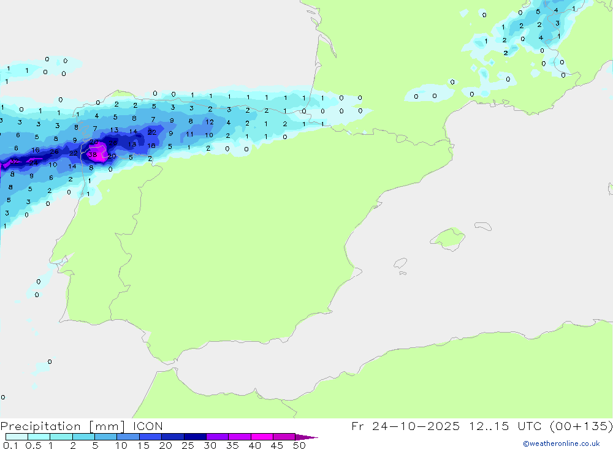Click Menorca island outline on the map
Image resolution: width=613 pixels, height=449 pixels.
click(483, 226)
